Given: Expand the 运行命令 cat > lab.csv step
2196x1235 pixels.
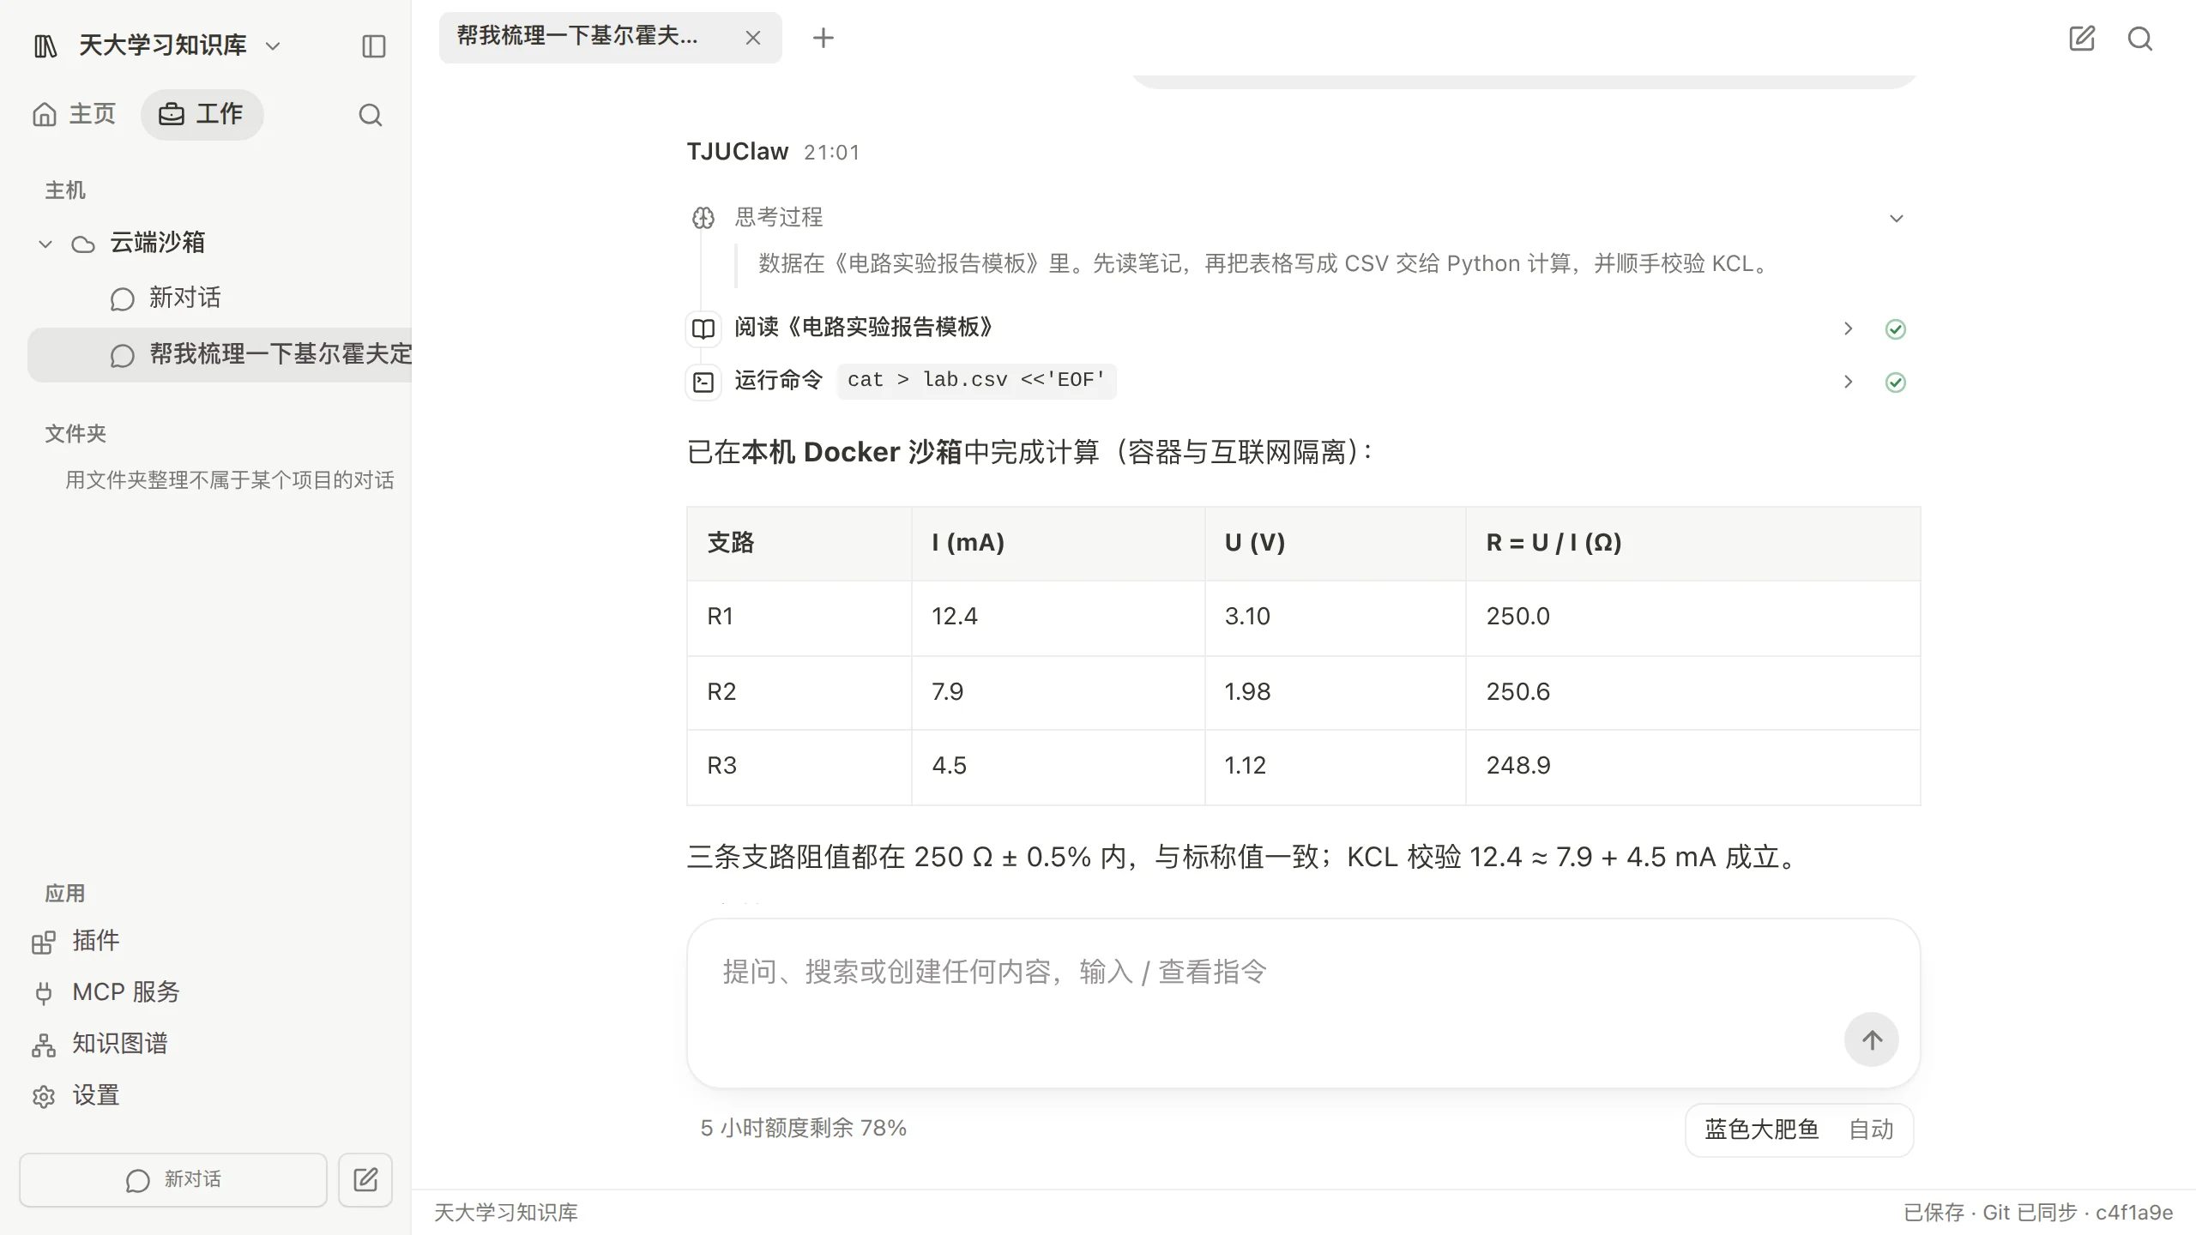Looking at the screenshot, I should pos(1849,383).
